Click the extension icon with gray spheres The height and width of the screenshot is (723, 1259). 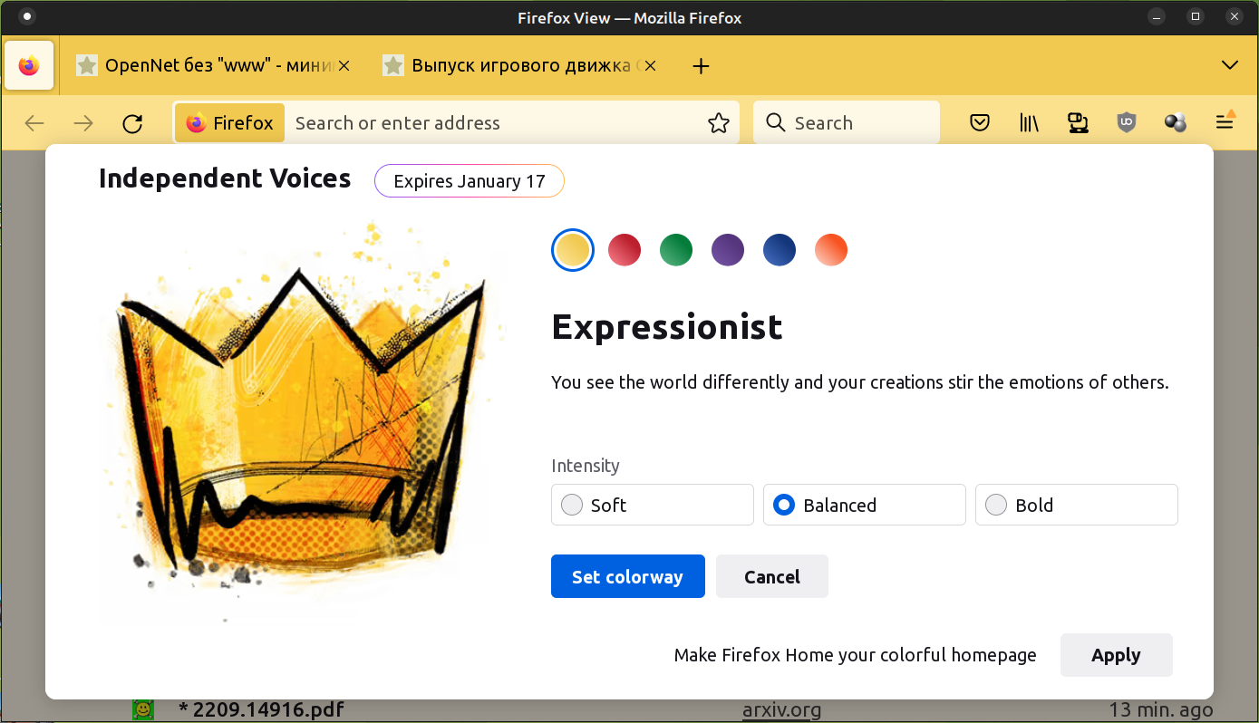click(x=1176, y=123)
